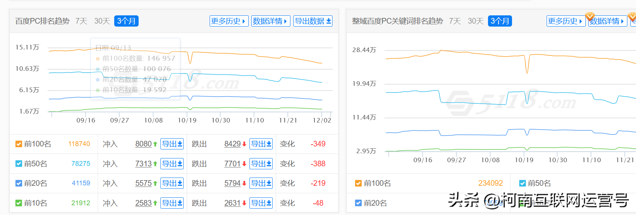Image resolution: width=636 pixels, height=215 pixels.
Task: Open 更多历史 in 整域 keyword ranking panel
Action: [x=566, y=21]
